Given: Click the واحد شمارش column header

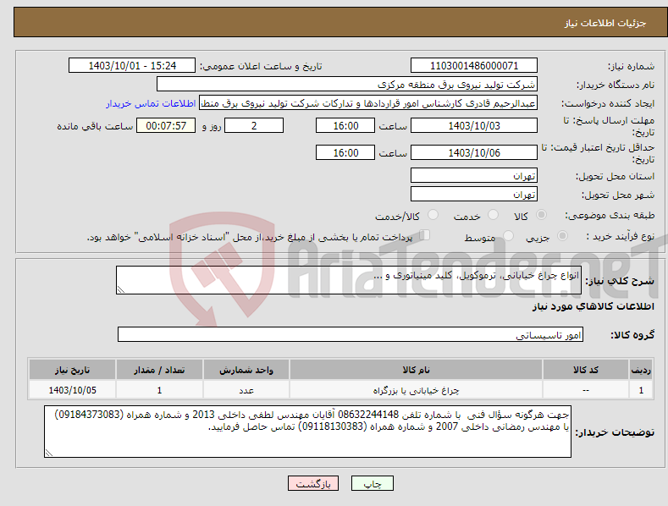Looking at the screenshot, I should pos(246,370).
